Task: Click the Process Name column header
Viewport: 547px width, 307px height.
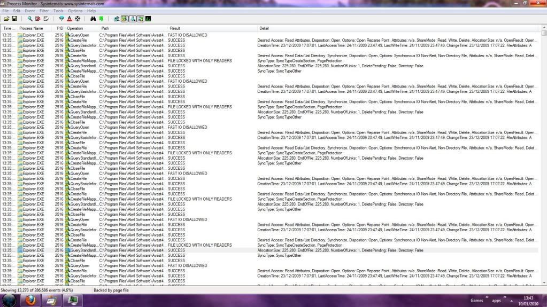Action: click(x=34, y=28)
